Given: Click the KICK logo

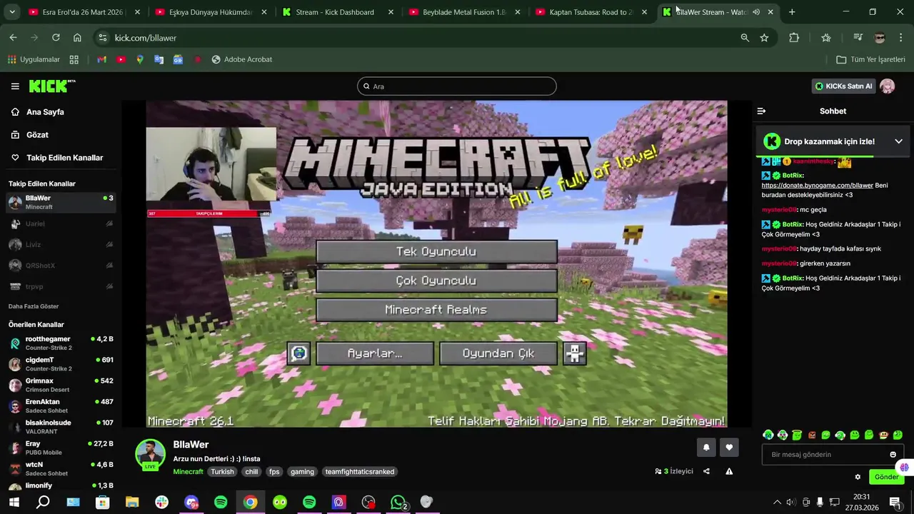Looking at the screenshot, I should (x=51, y=86).
